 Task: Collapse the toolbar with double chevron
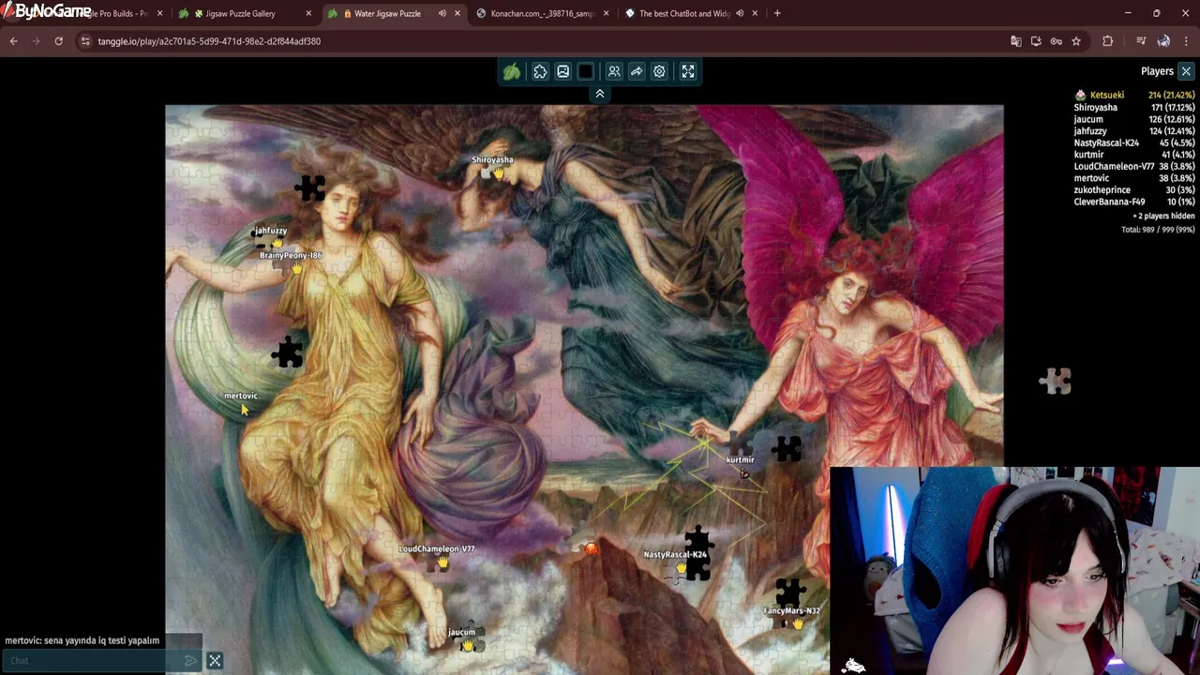[x=600, y=94]
